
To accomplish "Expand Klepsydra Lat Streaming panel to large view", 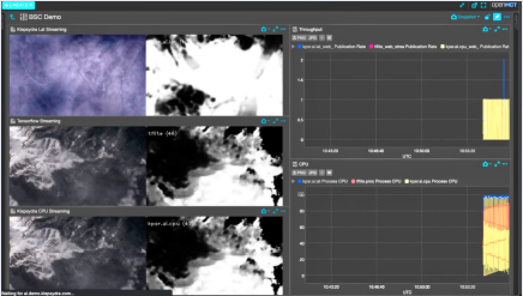I will 275,29.
